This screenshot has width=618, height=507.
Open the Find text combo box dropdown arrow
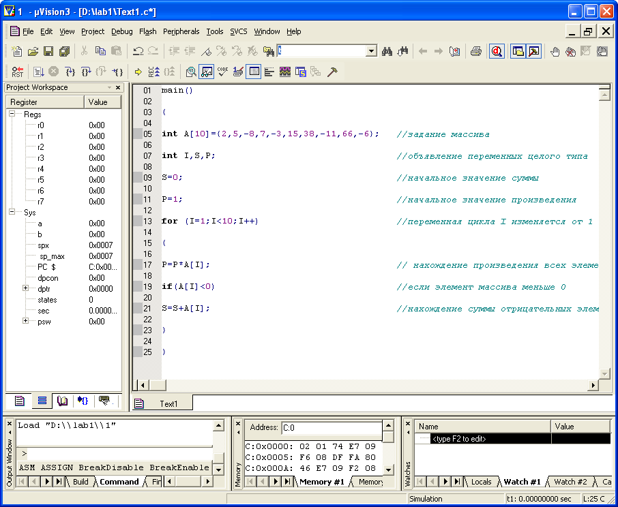click(371, 51)
